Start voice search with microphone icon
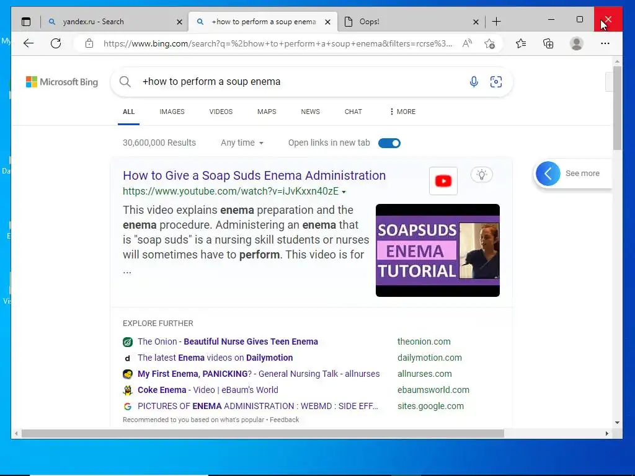This screenshot has height=476, width=635. [x=473, y=82]
